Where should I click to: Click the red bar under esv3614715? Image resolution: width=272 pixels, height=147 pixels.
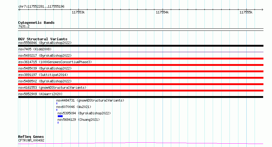[141, 65]
